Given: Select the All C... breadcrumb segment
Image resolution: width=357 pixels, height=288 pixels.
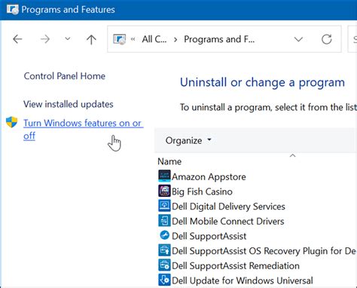Looking at the screenshot, I should [x=154, y=39].
